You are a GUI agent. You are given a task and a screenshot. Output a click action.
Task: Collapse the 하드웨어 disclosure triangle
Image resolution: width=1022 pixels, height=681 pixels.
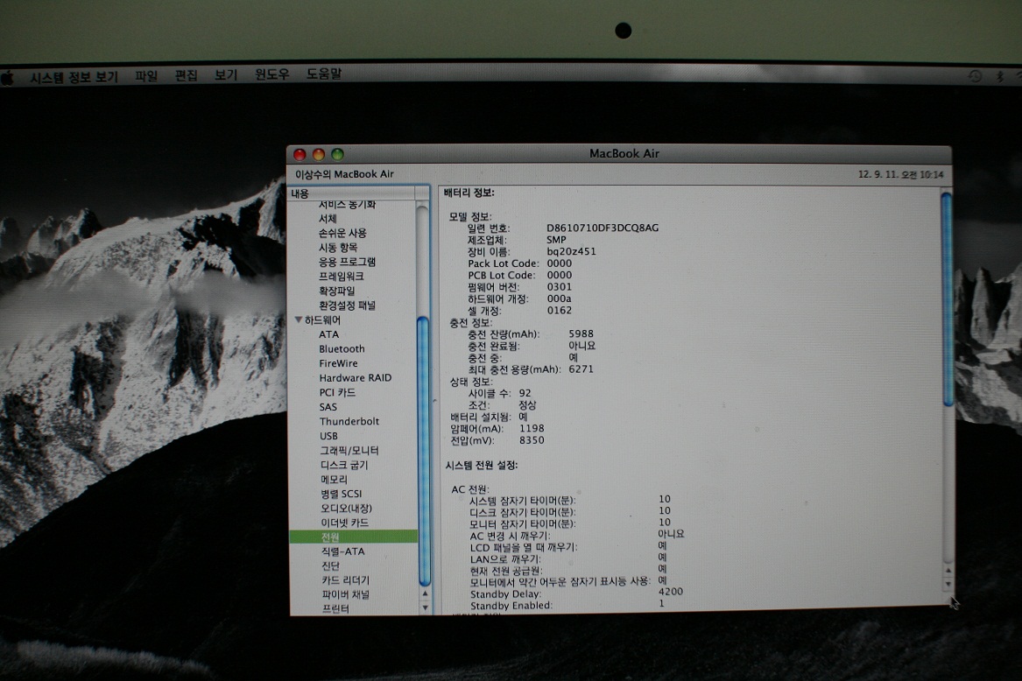click(x=299, y=320)
